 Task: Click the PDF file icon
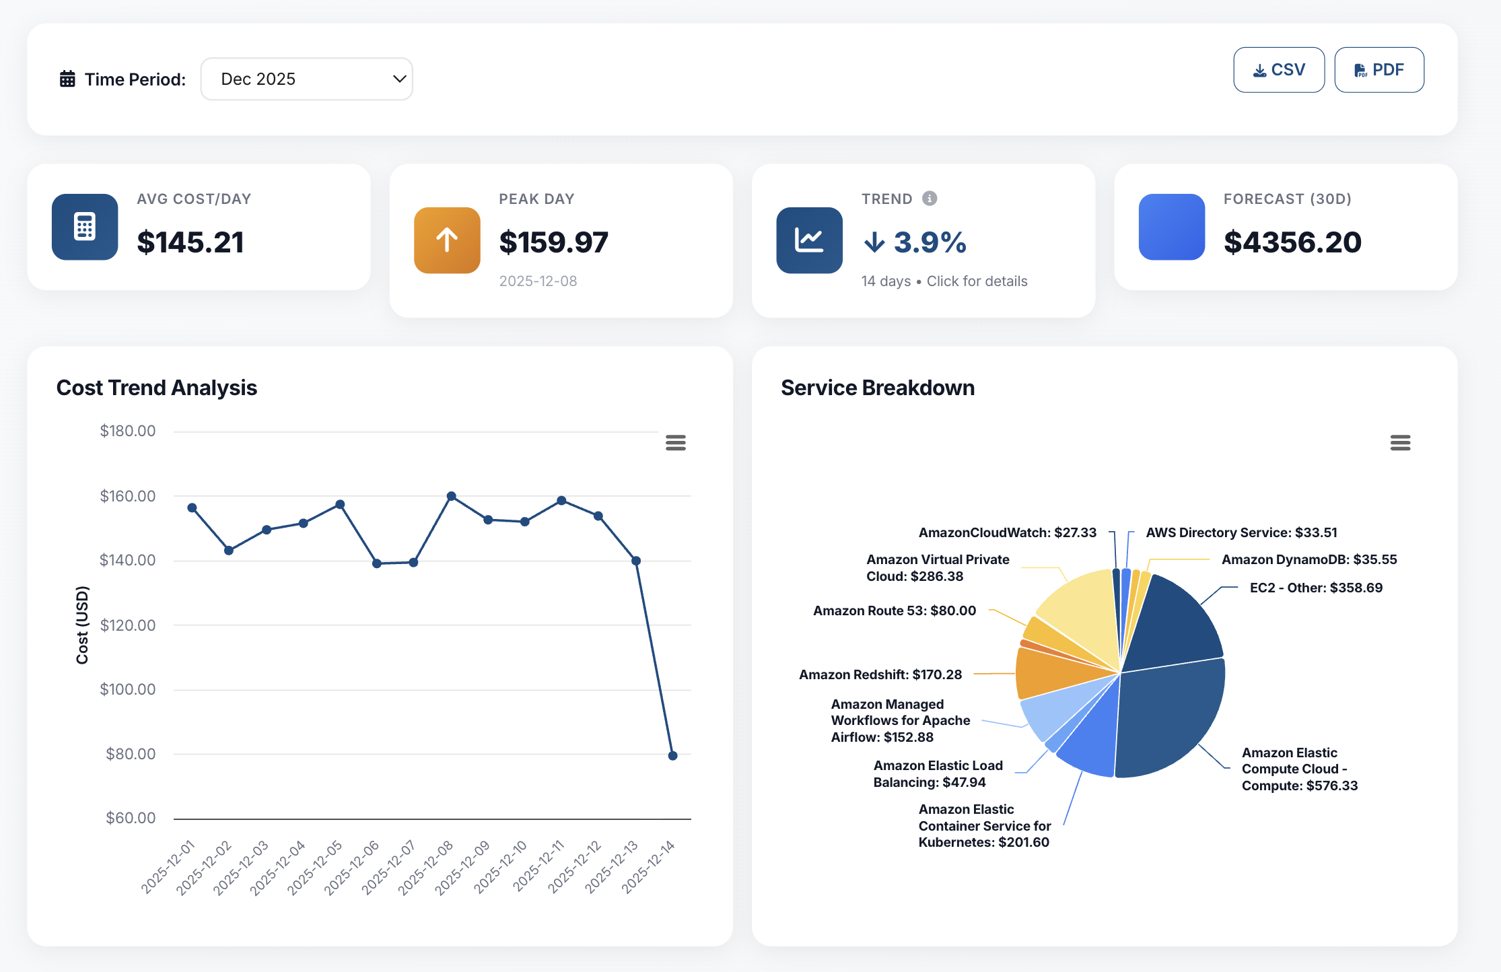[x=1359, y=69]
